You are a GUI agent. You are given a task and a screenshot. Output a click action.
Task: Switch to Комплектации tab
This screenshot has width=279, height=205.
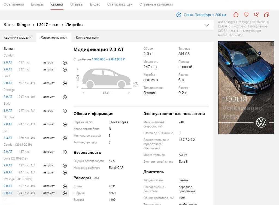(x=87, y=38)
